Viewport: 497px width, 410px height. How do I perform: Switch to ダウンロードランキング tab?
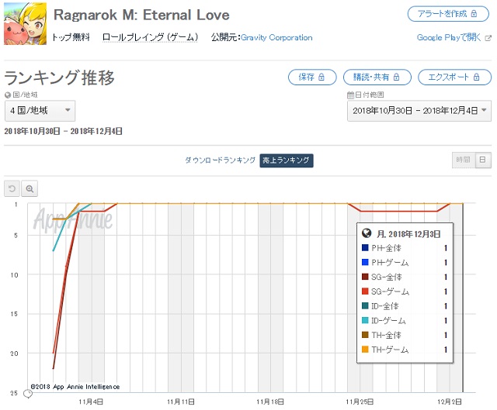click(x=220, y=160)
